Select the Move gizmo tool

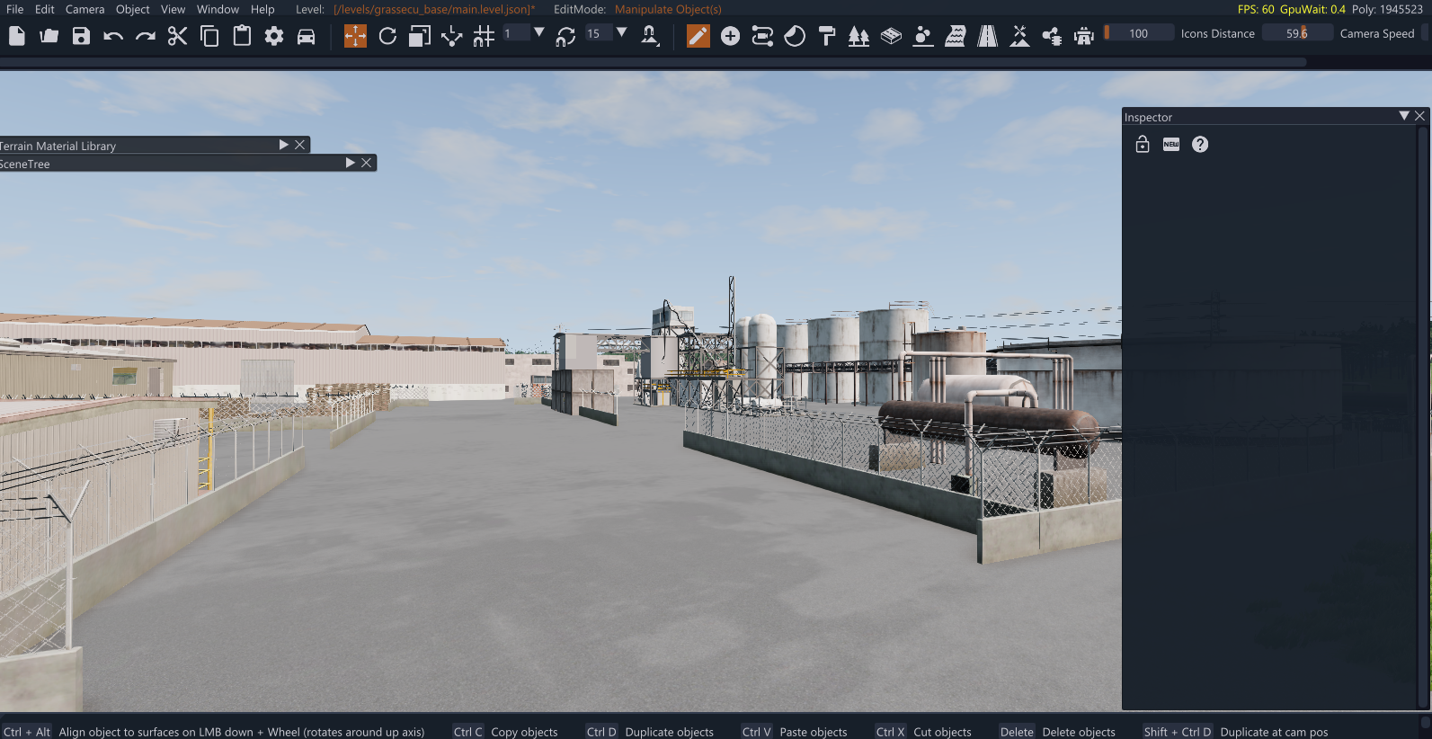tap(355, 36)
